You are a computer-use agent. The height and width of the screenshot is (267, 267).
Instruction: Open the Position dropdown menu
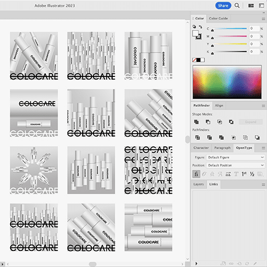click(235, 165)
